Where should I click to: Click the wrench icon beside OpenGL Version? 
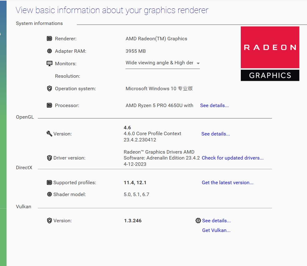(x=49, y=133)
